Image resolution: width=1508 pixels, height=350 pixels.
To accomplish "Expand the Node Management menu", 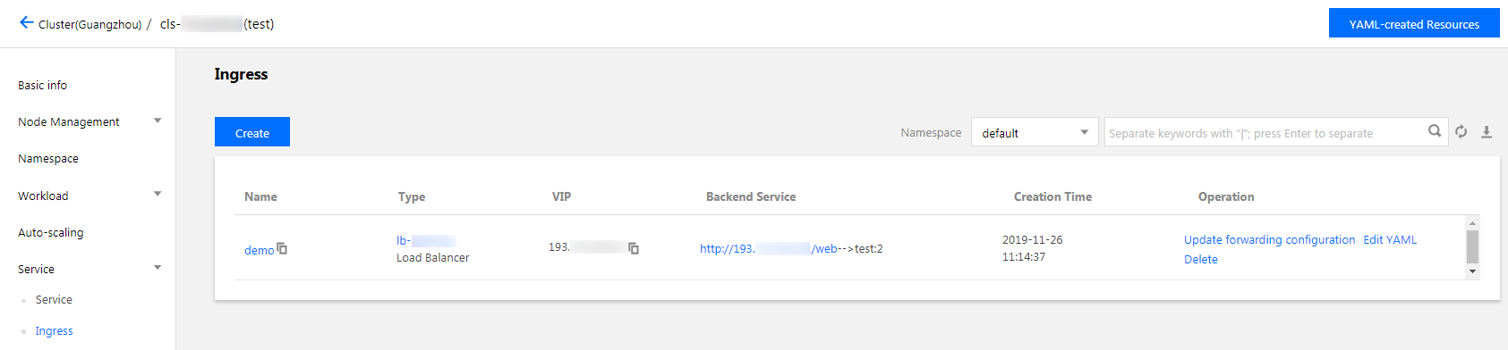I will tap(158, 121).
